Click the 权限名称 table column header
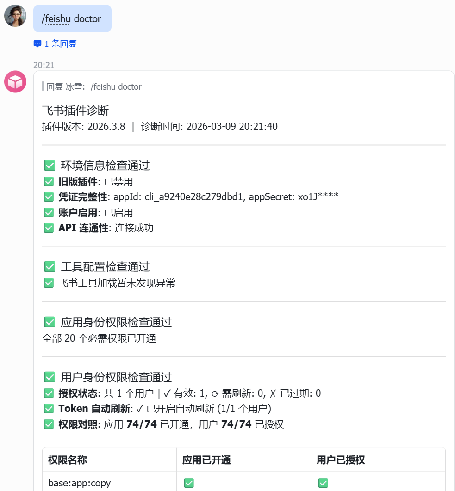The height and width of the screenshot is (491, 455). pyautogui.click(x=68, y=460)
